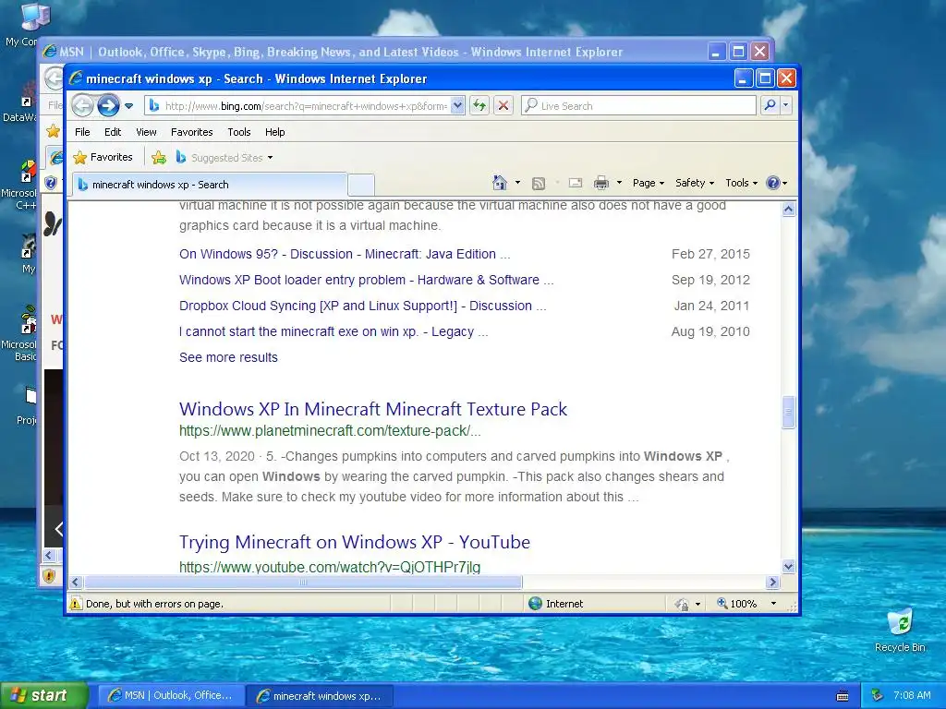Open the Recycle Bin desktop icon
Viewport: 946px width, 709px height.
point(900,631)
